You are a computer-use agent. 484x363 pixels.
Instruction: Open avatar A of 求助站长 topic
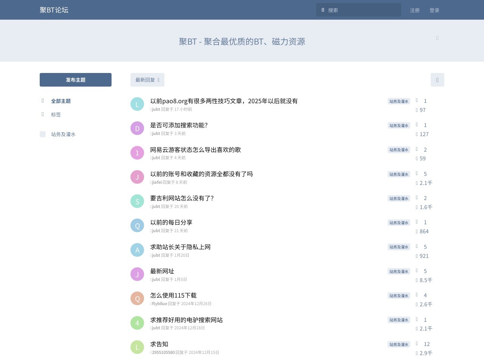pos(137,250)
